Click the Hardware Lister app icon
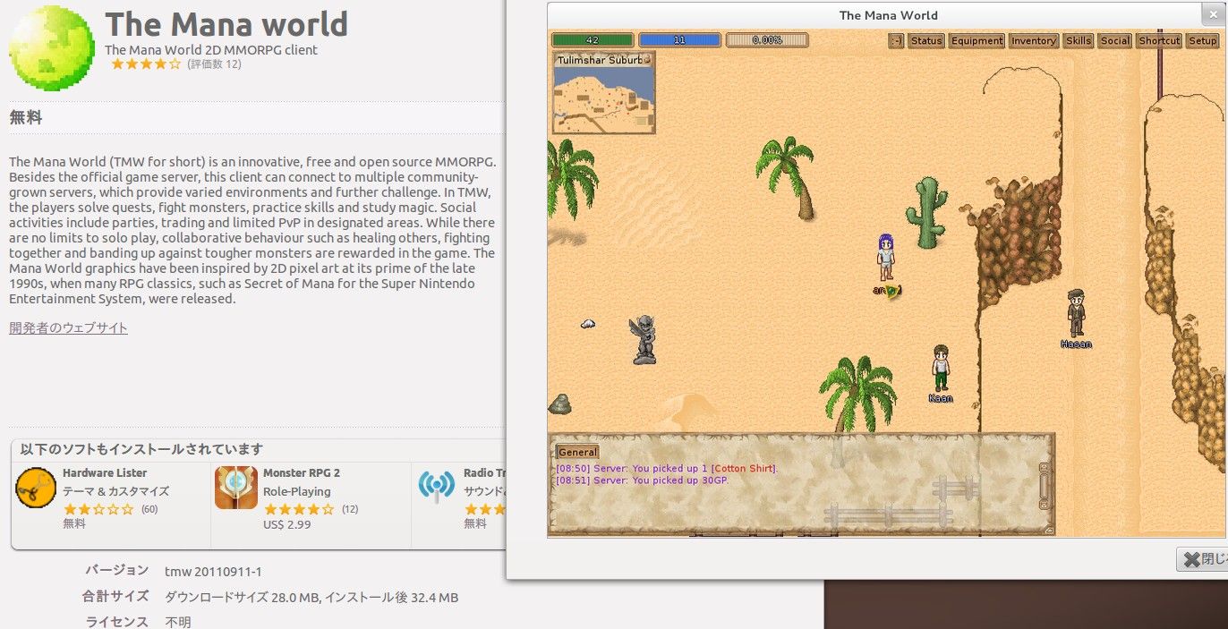 36,488
